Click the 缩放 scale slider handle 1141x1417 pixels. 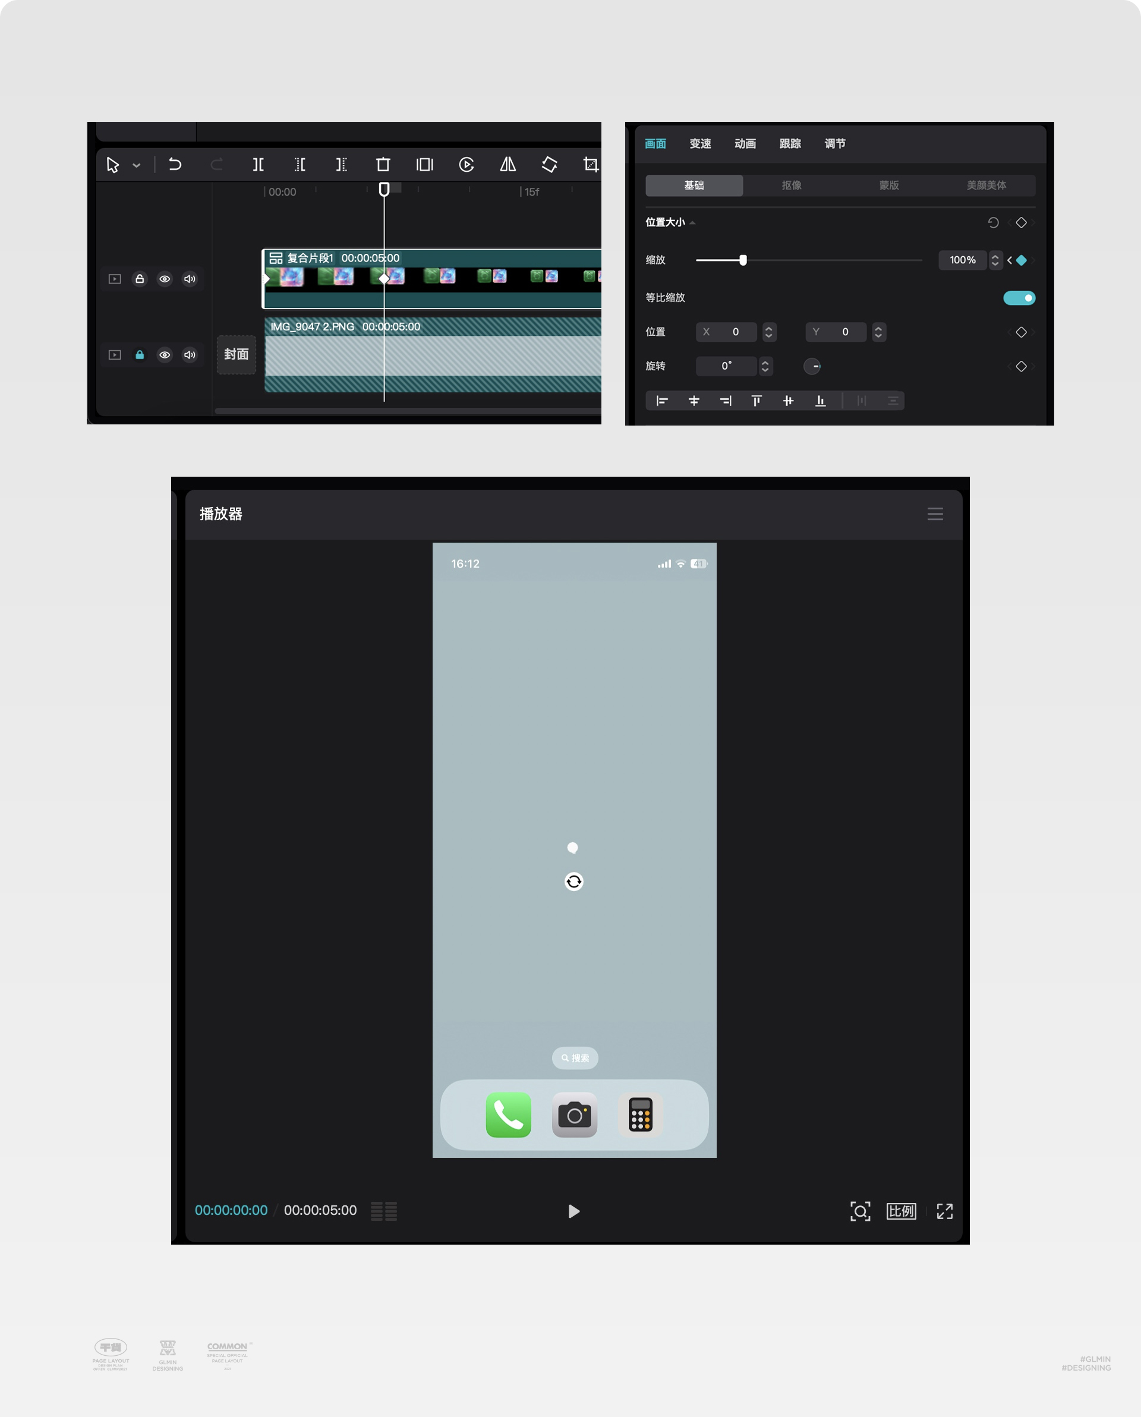click(743, 260)
